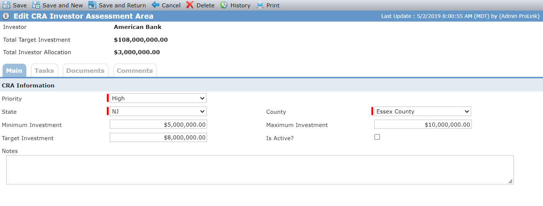Click the Print printer icon
Image resolution: width=543 pixels, height=206 pixels.
click(x=260, y=5)
